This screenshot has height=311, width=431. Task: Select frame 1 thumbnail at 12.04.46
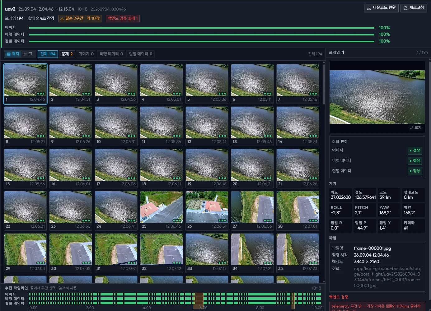tap(26, 84)
